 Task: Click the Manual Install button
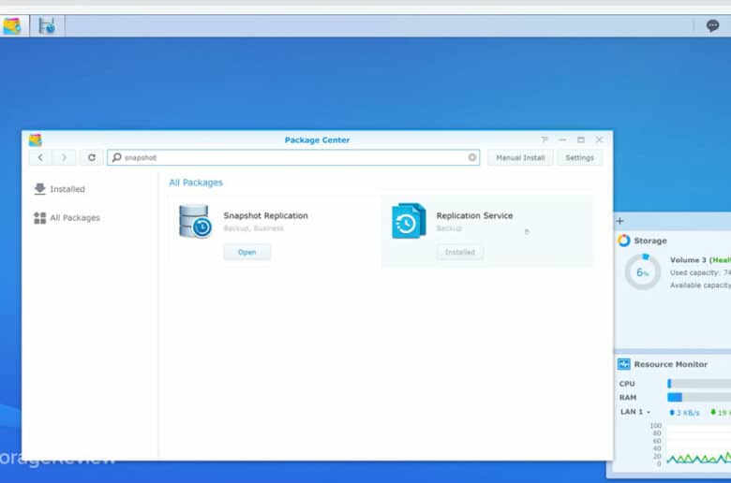520,158
